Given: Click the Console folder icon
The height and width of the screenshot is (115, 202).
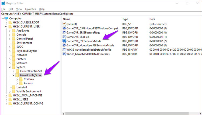Looking at the screenshot, I should [14, 35].
